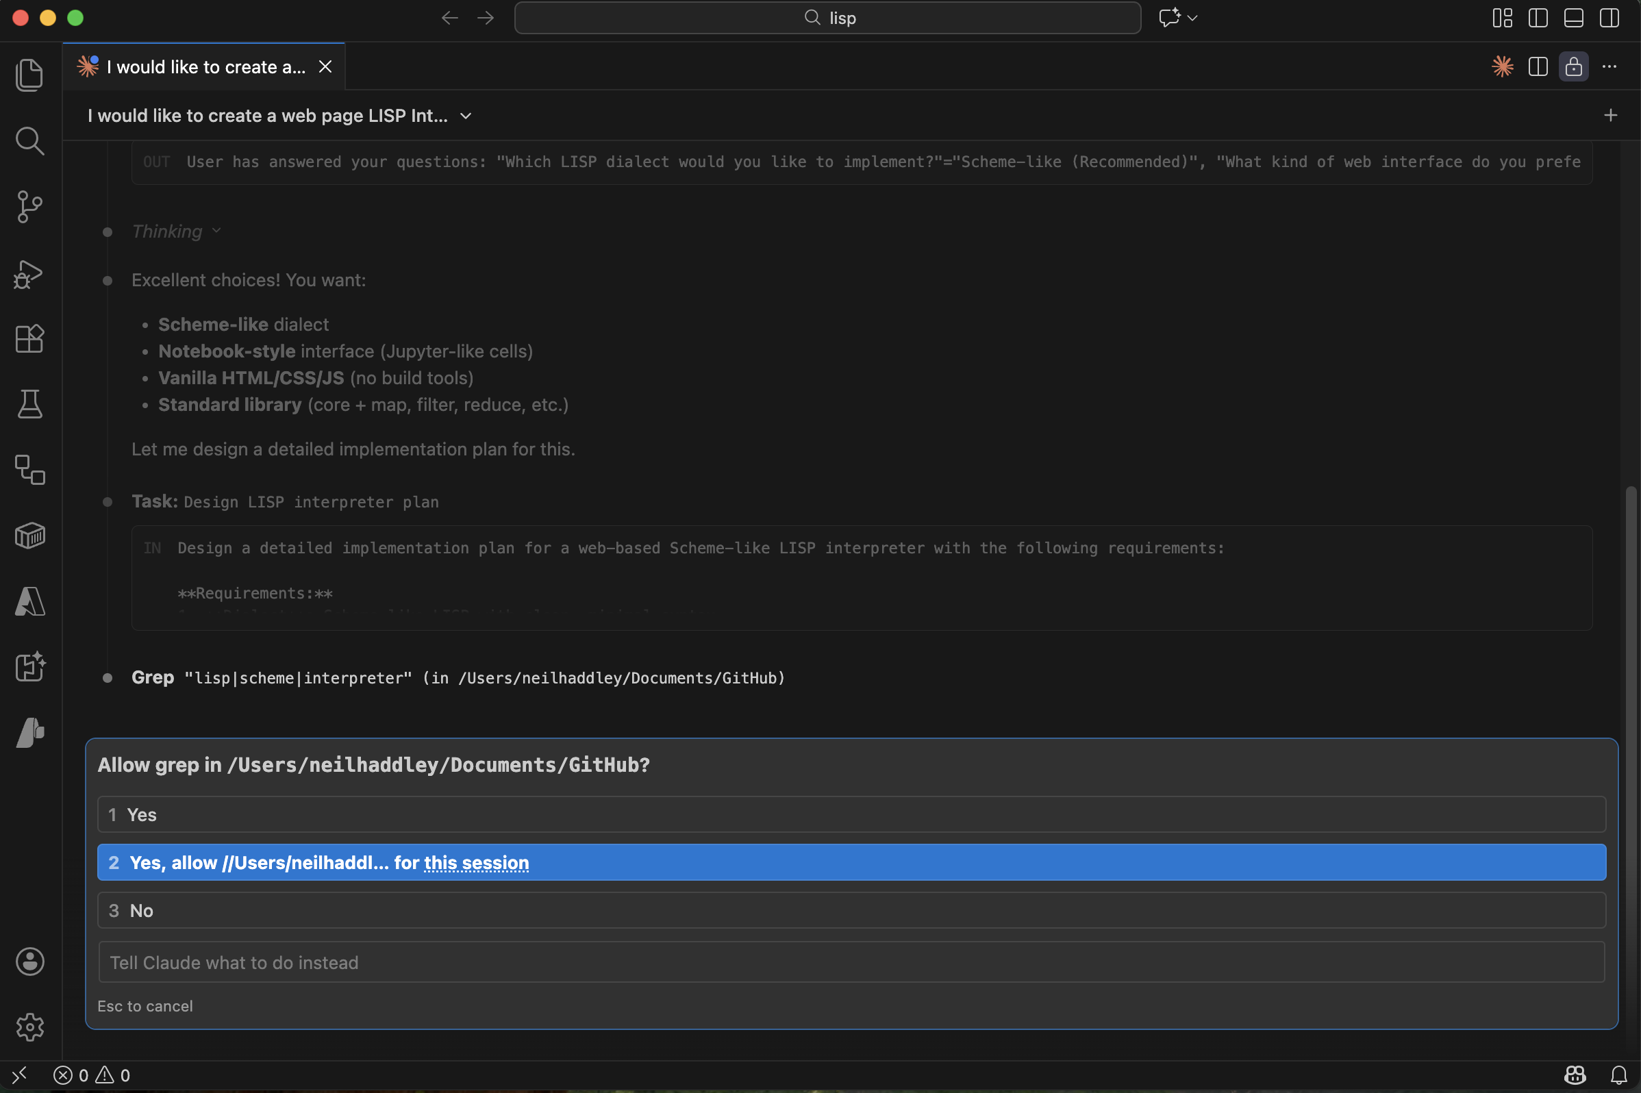This screenshot has width=1641, height=1093.
Task: Toggle the editor tab lock
Action: pos(1573,66)
